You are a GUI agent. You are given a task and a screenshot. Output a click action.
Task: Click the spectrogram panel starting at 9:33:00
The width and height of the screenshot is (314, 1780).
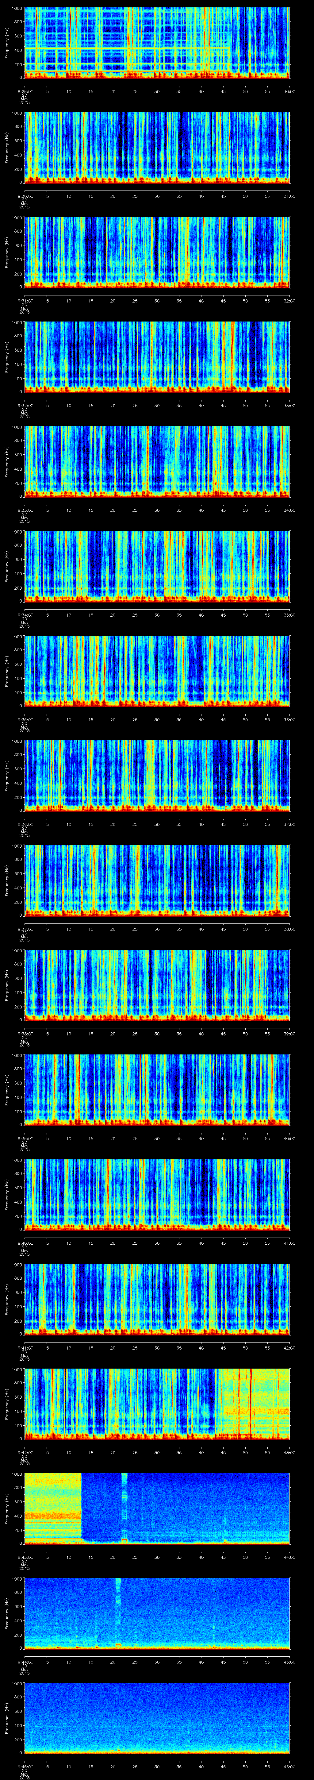click(x=157, y=462)
